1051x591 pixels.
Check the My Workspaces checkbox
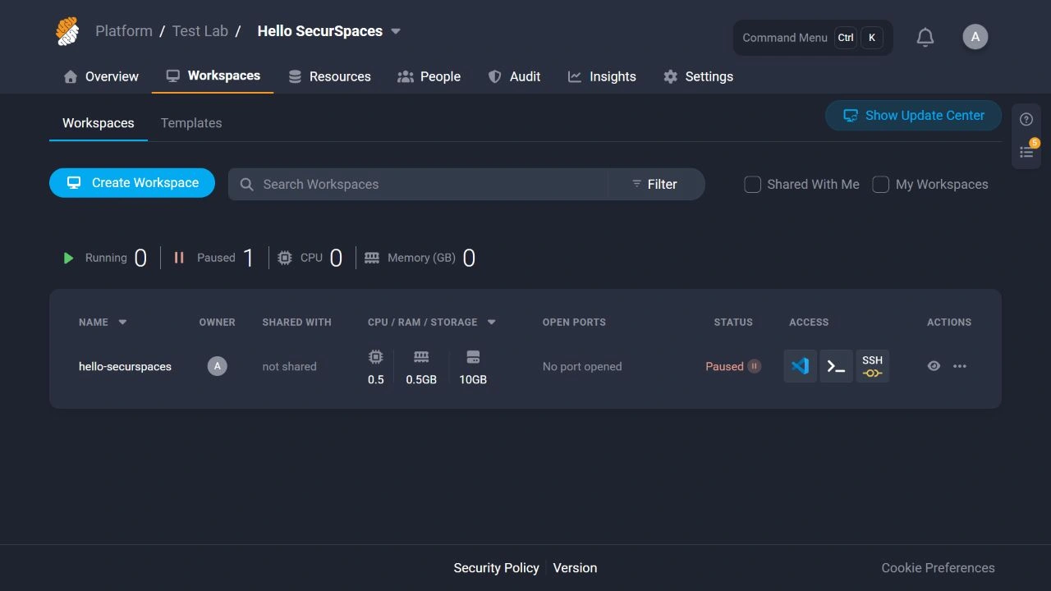pyautogui.click(x=880, y=184)
